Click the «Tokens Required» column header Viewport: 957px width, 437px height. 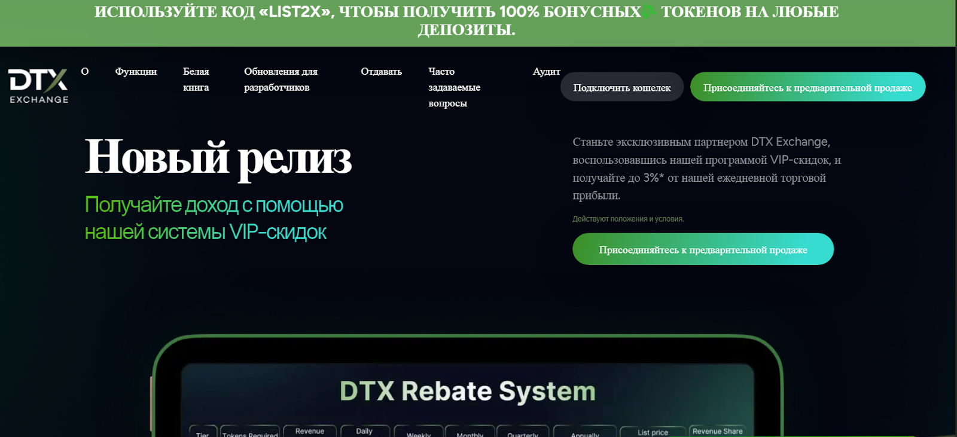tap(250, 434)
